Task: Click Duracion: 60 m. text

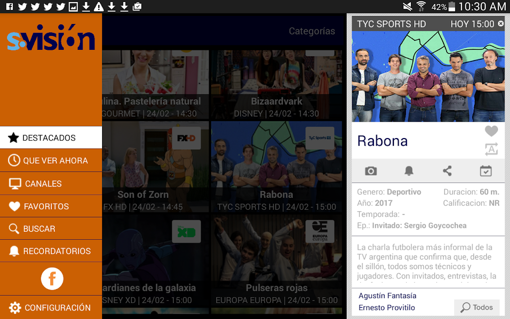Action: tap(471, 192)
